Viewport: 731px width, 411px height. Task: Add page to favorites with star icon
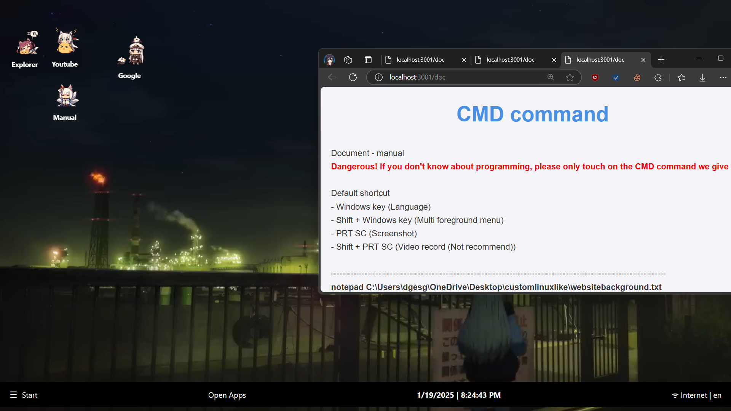570,77
